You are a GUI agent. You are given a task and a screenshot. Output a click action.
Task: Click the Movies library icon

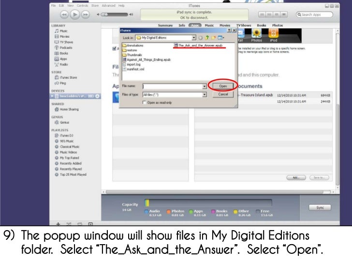coord(57,36)
